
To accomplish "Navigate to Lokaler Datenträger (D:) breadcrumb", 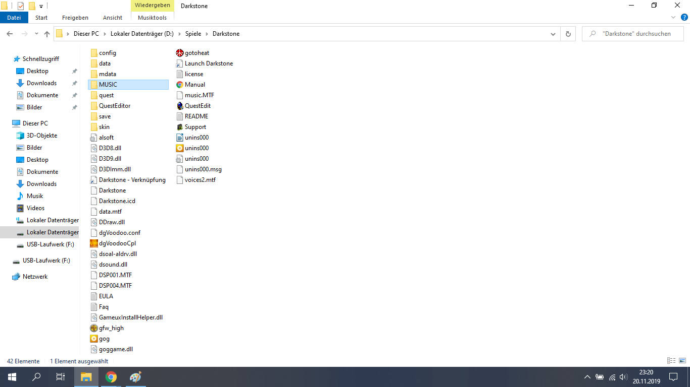I will click(x=142, y=34).
